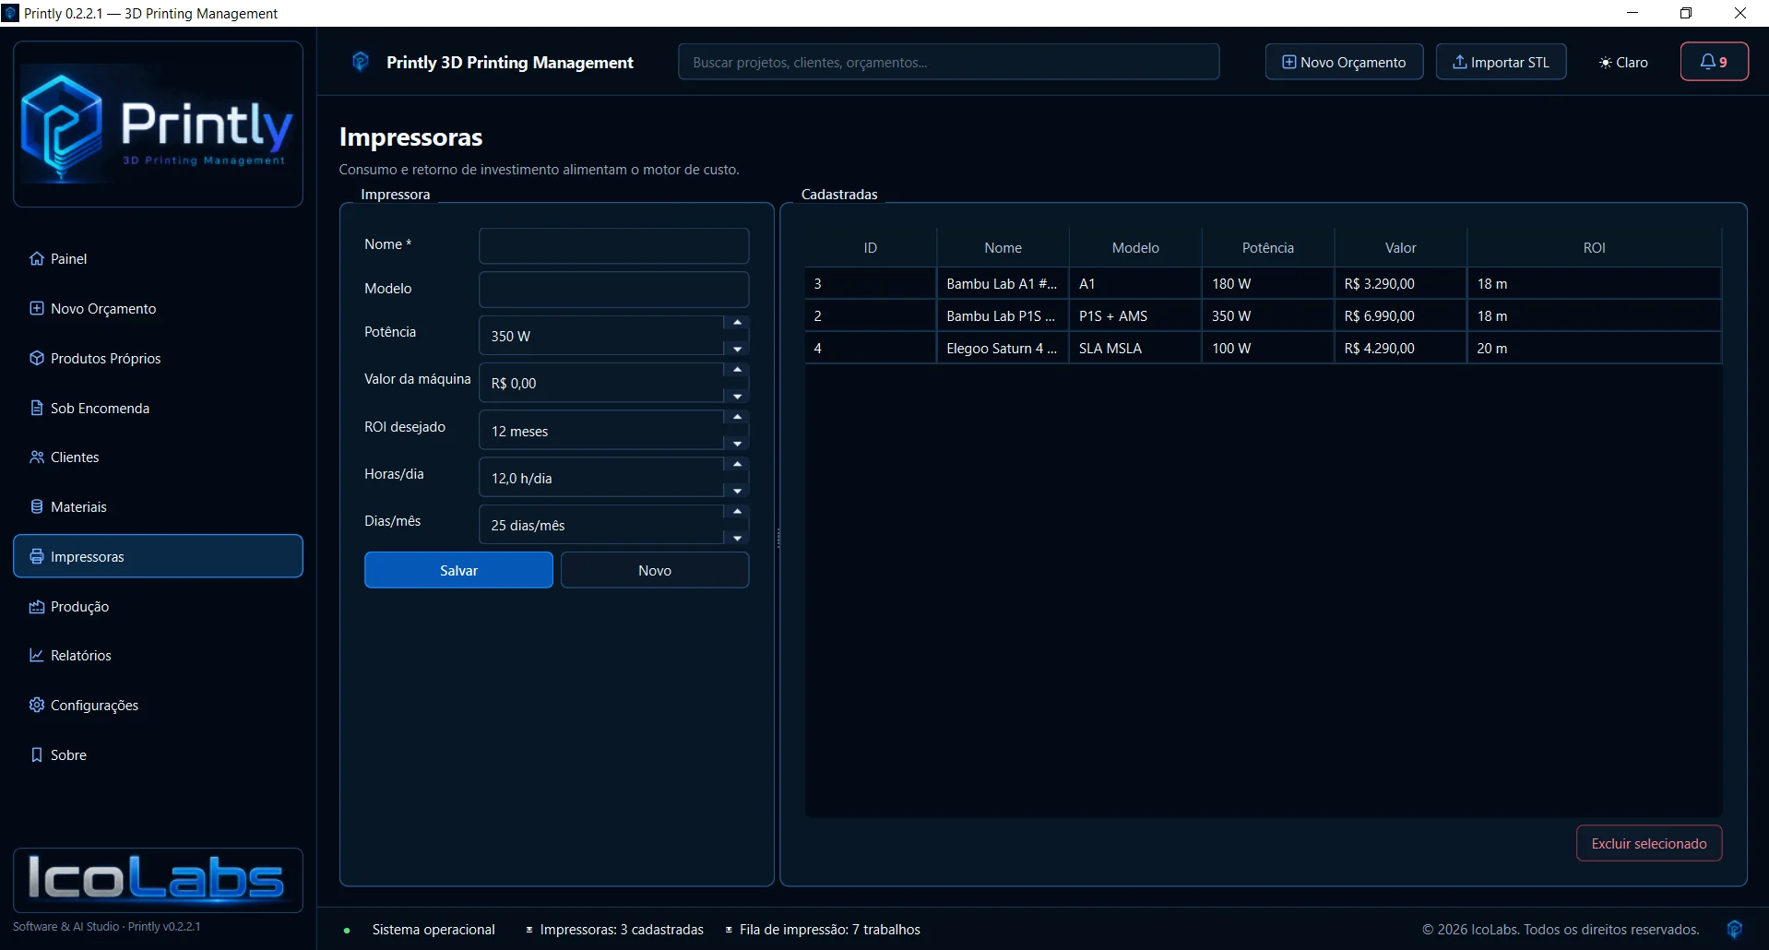Click the Nome input field
The height and width of the screenshot is (950, 1769).
[613, 245]
